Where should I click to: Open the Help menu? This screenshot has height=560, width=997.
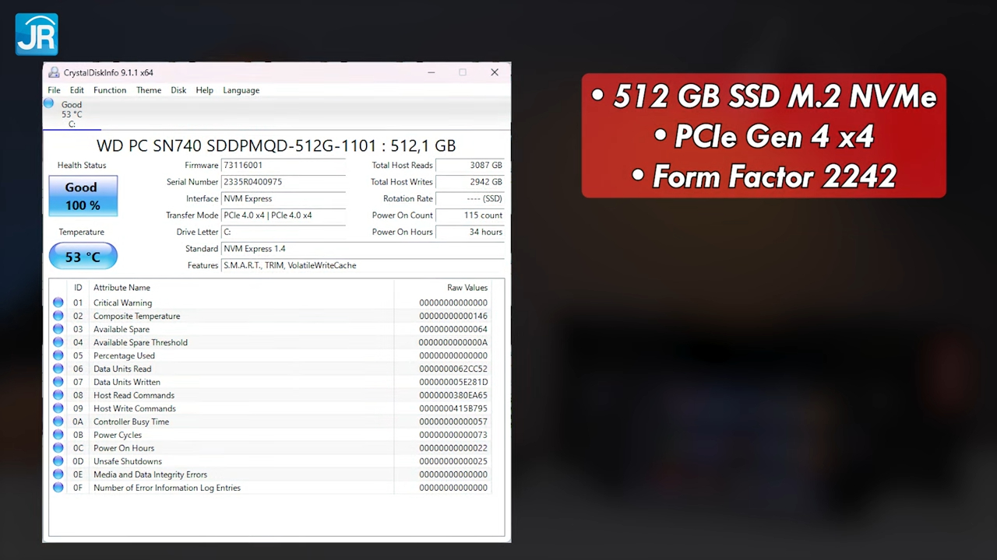tap(204, 90)
